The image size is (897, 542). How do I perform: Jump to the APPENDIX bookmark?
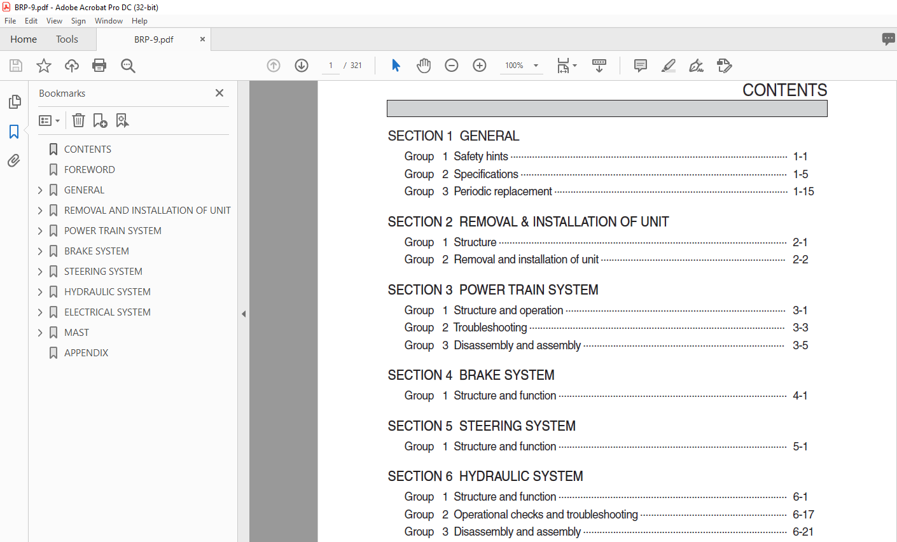coord(87,353)
